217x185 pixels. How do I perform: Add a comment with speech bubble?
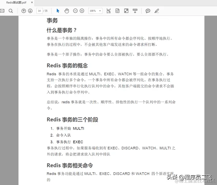[148, 11]
